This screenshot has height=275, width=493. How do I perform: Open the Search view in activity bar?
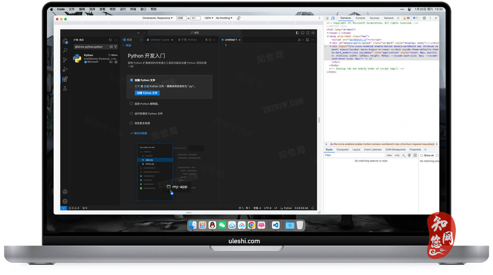(x=65, y=50)
